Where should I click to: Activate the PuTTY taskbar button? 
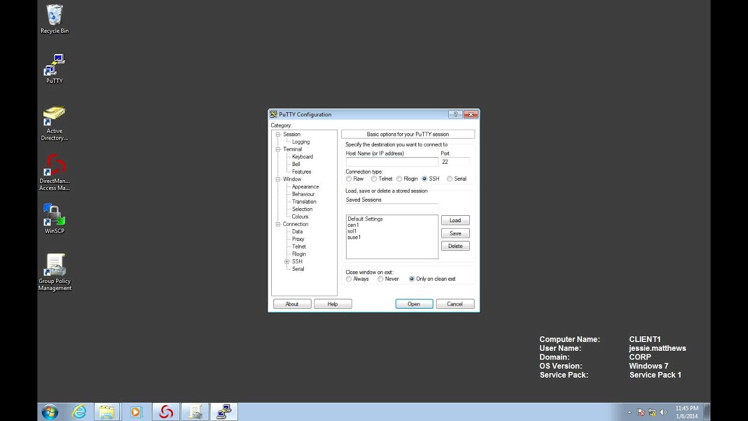223,412
